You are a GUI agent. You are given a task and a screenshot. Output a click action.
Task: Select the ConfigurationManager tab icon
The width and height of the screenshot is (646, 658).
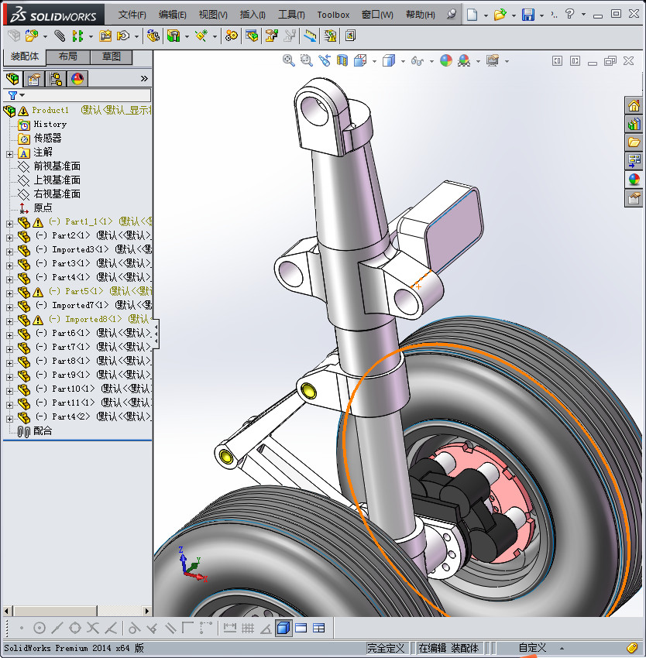coord(56,79)
